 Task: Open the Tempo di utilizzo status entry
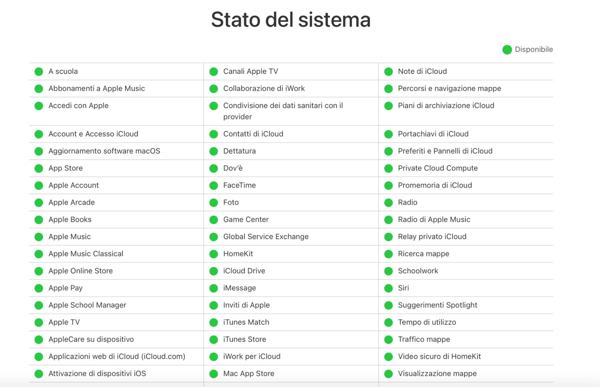pyautogui.click(x=427, y=322)
